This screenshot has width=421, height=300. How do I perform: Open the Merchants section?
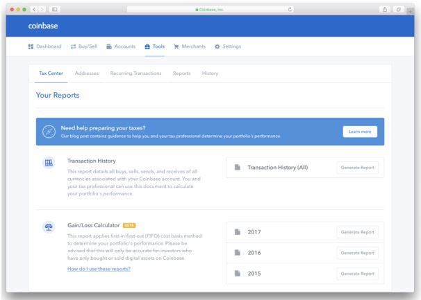pyautogui.click(x=190, y=46)
